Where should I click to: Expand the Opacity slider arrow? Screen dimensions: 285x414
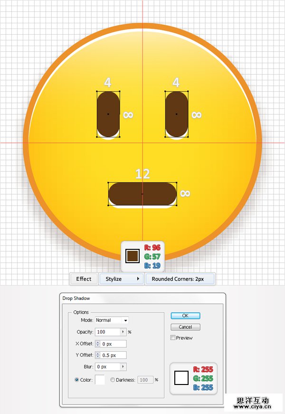coord(123,332)
